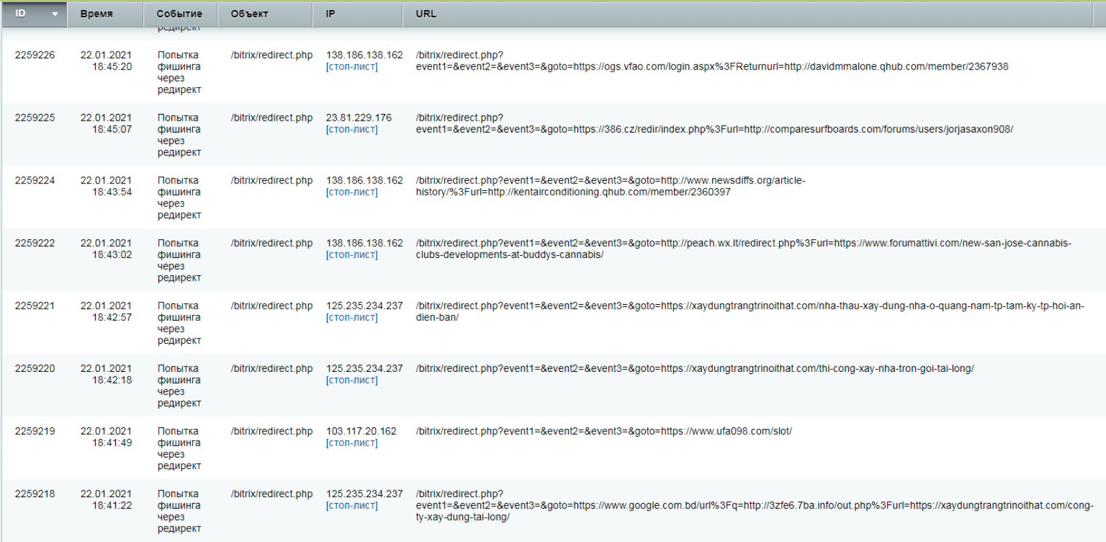The width and height of the screenshot is (1106, 542).
Task: Select ID cell 2259224
Action: click(x=35, y=180)
